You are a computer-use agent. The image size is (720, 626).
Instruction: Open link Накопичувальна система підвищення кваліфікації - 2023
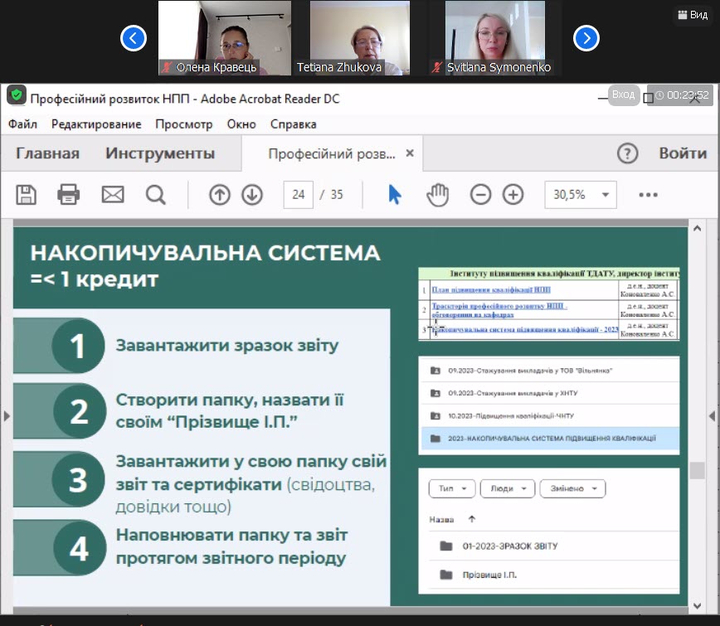(526, 329)
